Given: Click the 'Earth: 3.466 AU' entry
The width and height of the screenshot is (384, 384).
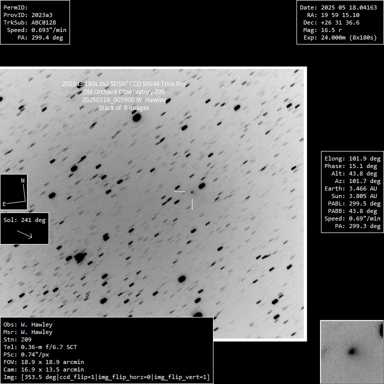Looking at the screenshot, I should point(350,188).
